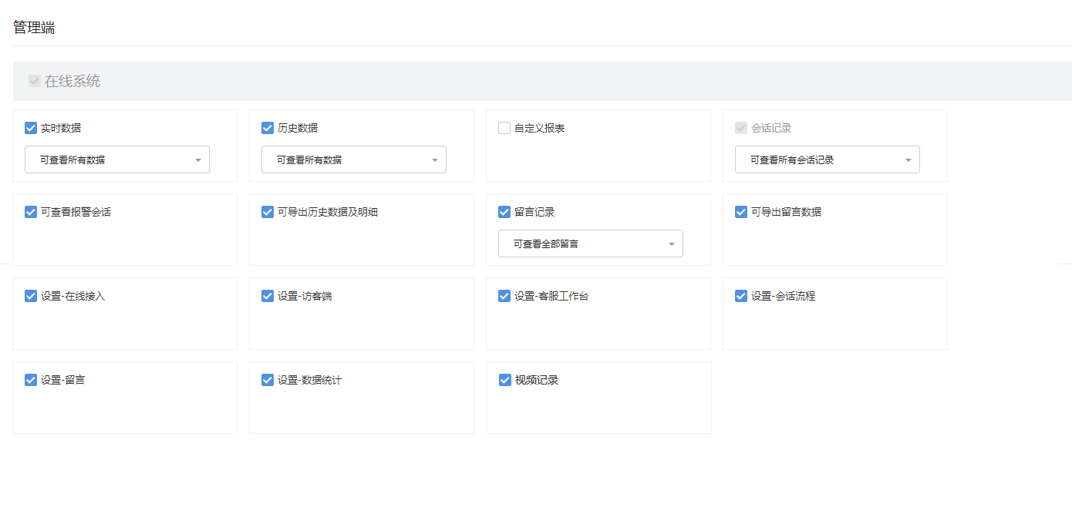Screen dimensions: 1072x514
Task: Uncheck 设置-访客端 permission
Action: (x=268, y=296)
